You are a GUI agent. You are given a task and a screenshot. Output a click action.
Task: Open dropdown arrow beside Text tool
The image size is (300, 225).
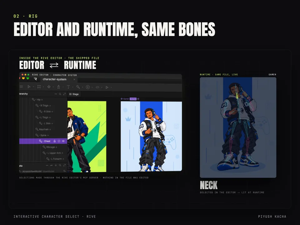73,87
